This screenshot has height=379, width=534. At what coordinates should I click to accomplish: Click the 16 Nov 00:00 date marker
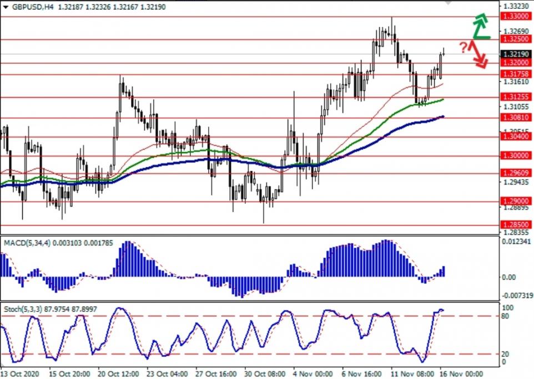click(462, 373)
